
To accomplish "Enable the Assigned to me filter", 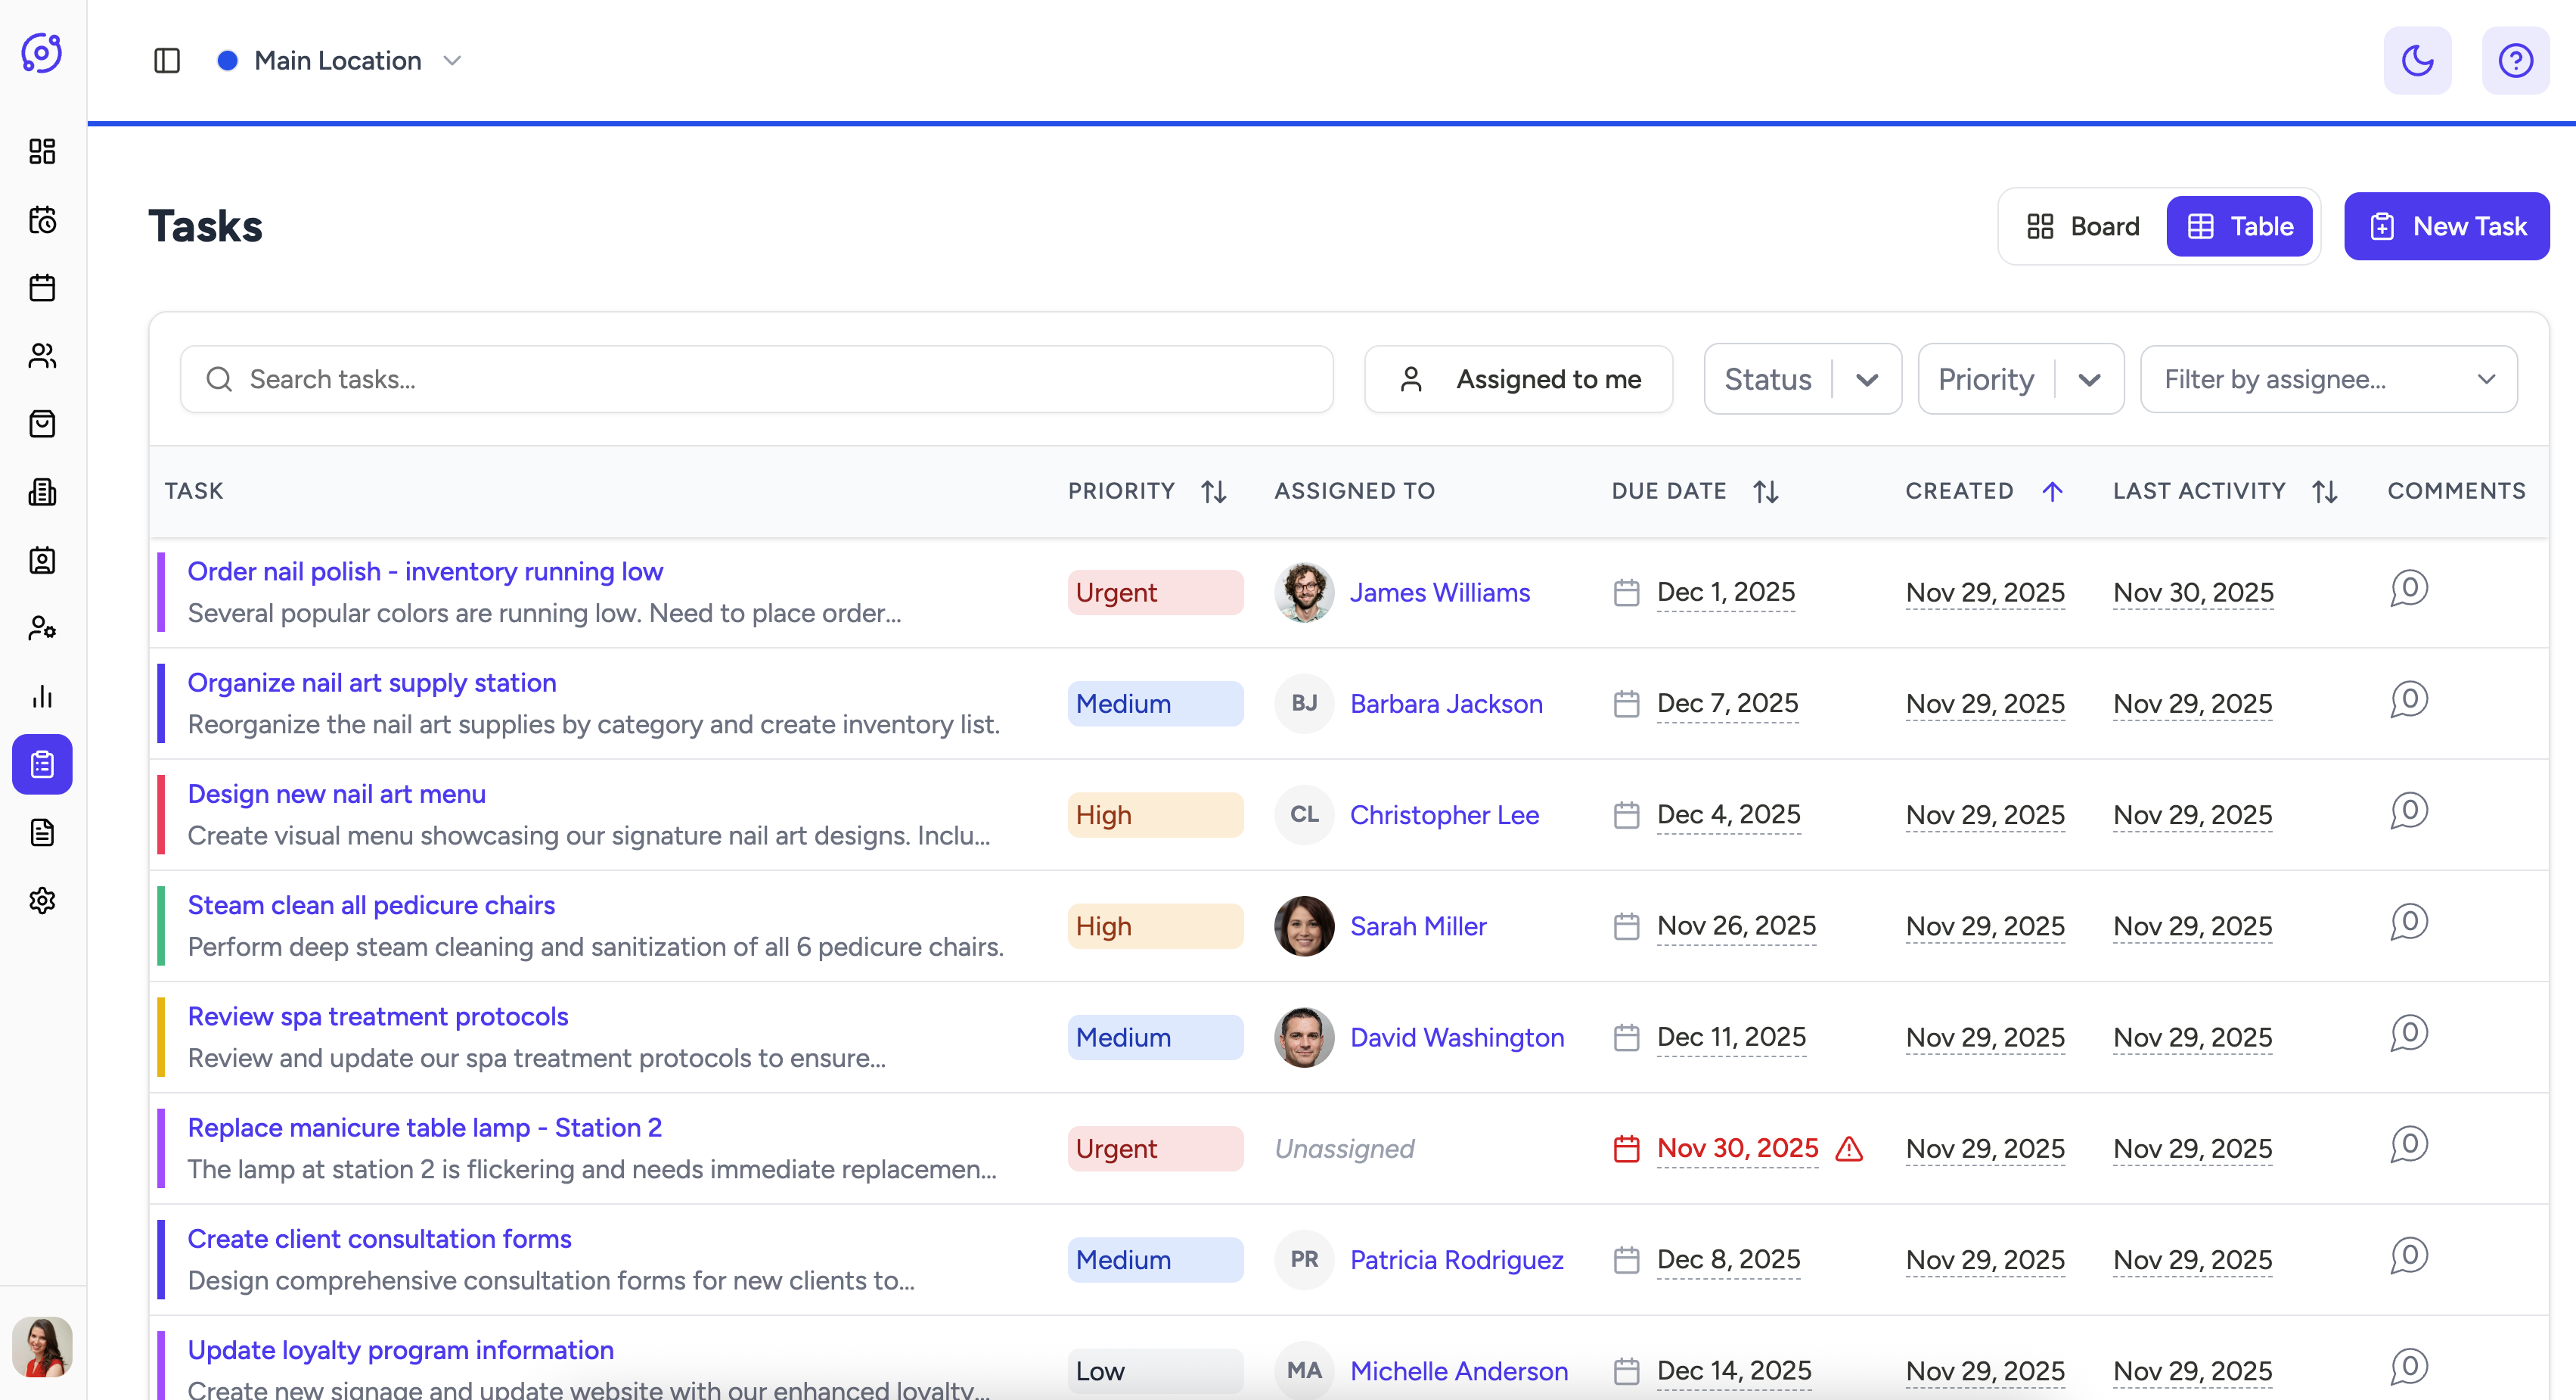I will [1518, 379].
